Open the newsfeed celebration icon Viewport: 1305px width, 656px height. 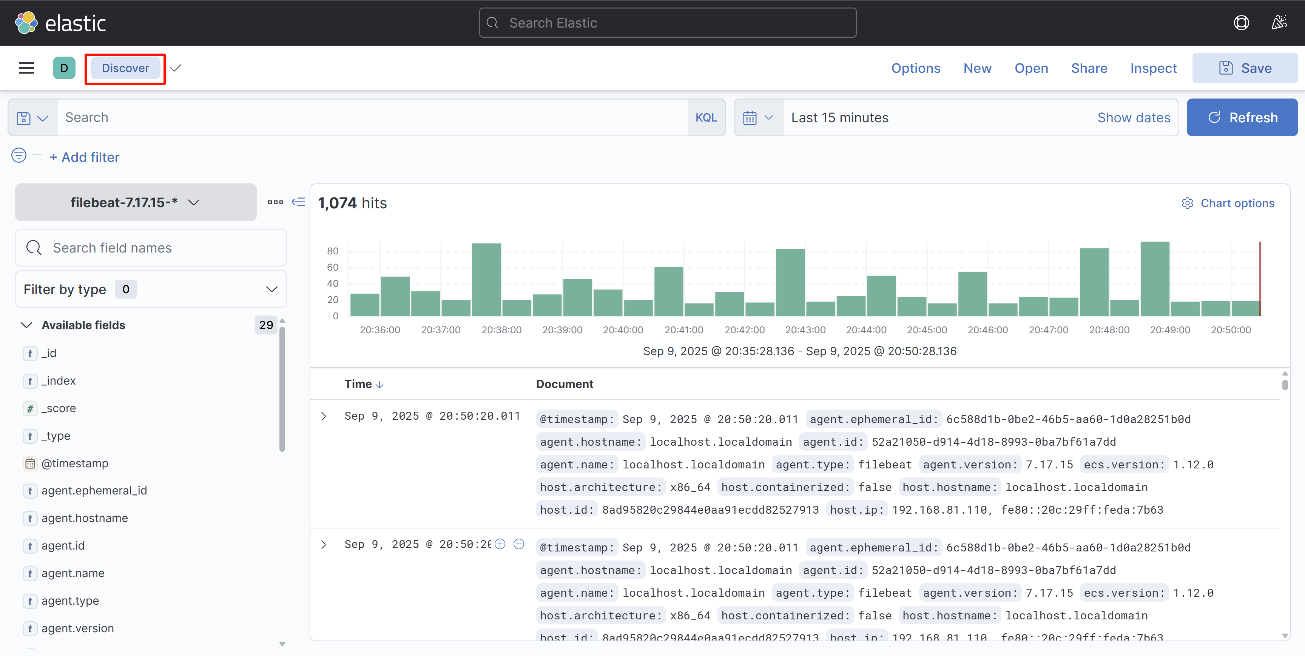coord(1279,23)
